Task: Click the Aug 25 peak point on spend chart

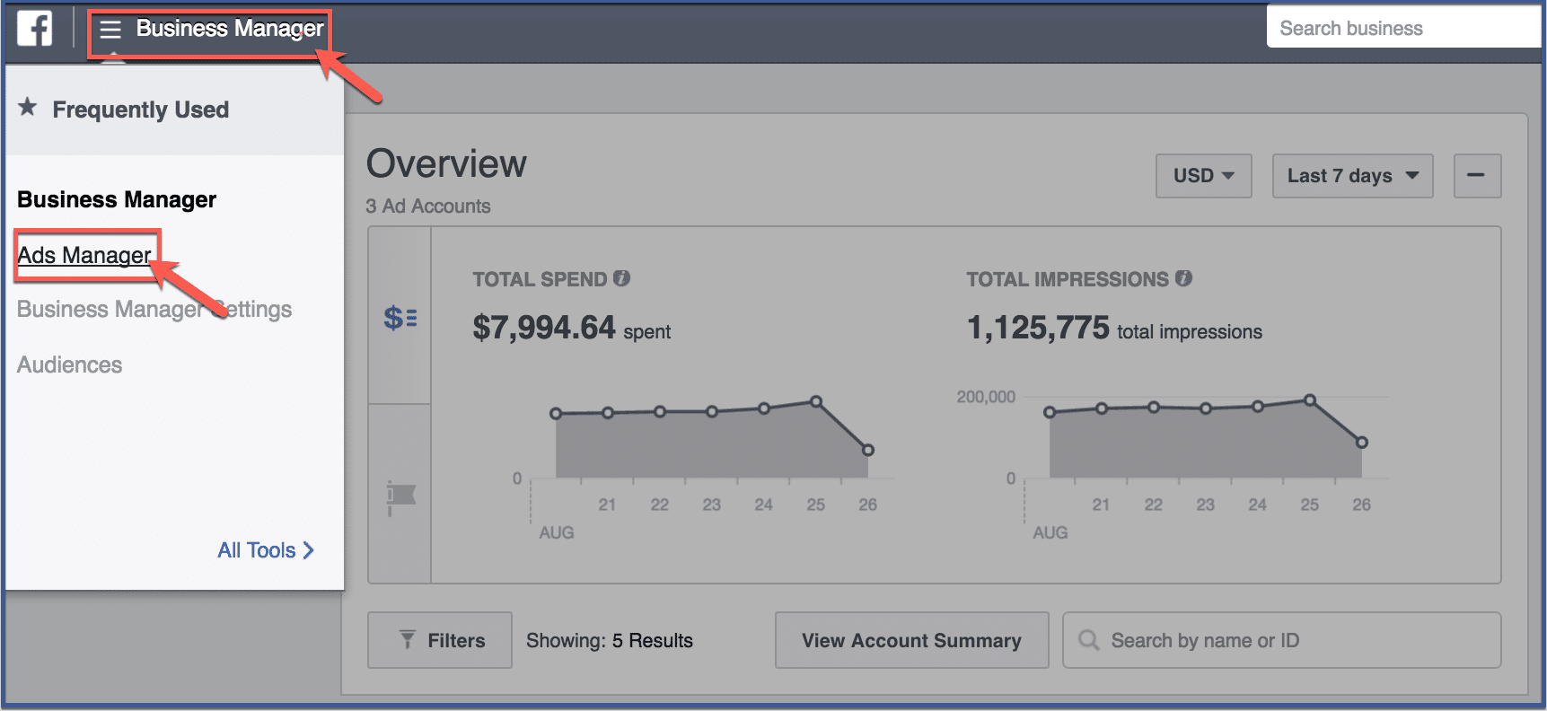Action: click(816, 401)
